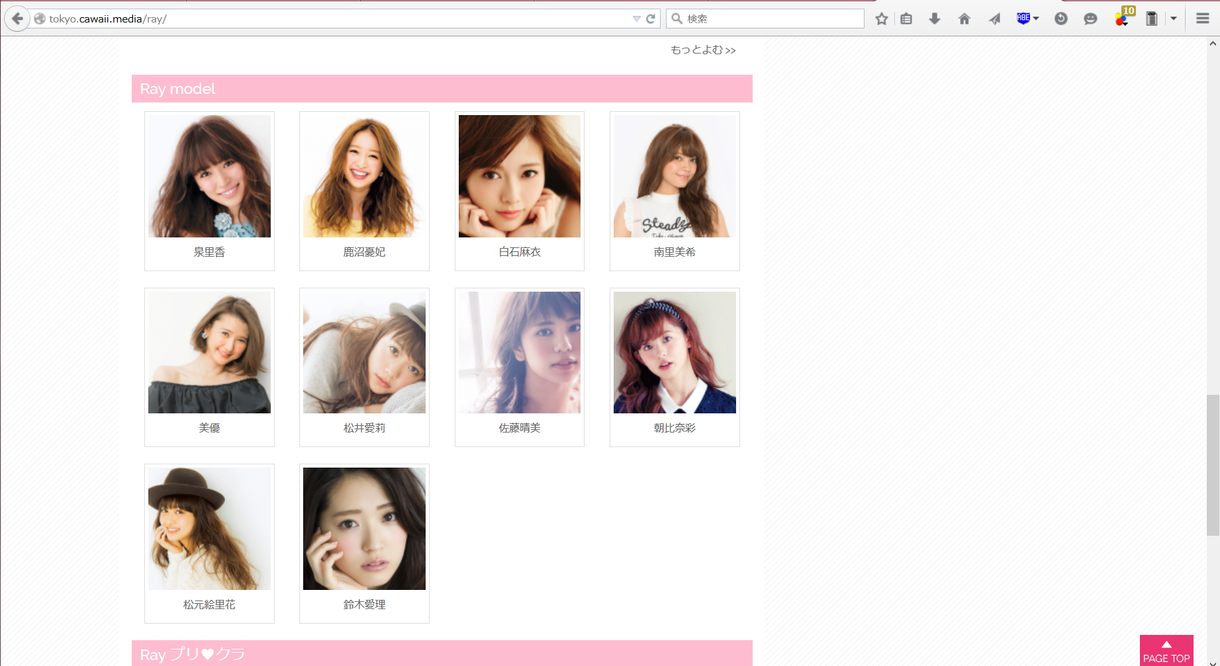The height and width of the screenshot is (666, 1220).
Task: Click the colored dots extension with badge 10
Action: point(1123,17)
